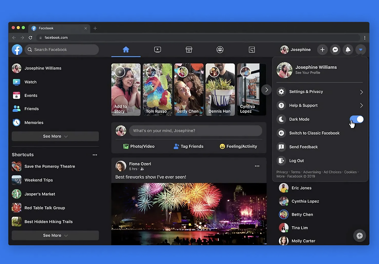The height and width of the screenshot is (264, 379).
Task: Select Switch to Classic Facebook
Action: tap(320, 133)
